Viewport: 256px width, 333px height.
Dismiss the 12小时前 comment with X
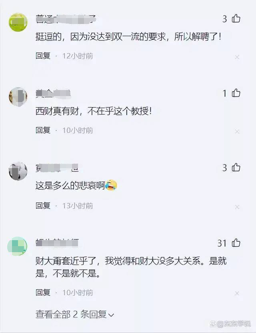[x=237, y=57]
